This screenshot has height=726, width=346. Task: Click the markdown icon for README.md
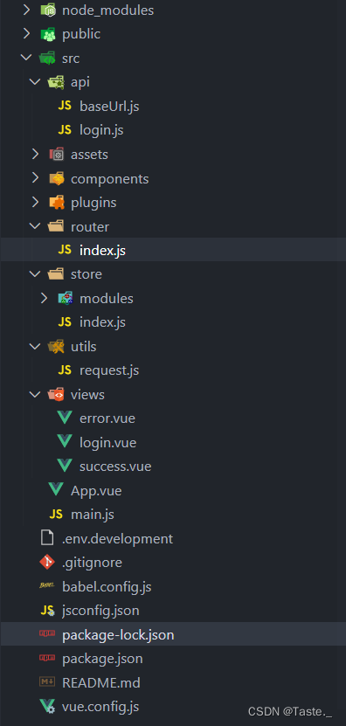click(x=47, y=682)
